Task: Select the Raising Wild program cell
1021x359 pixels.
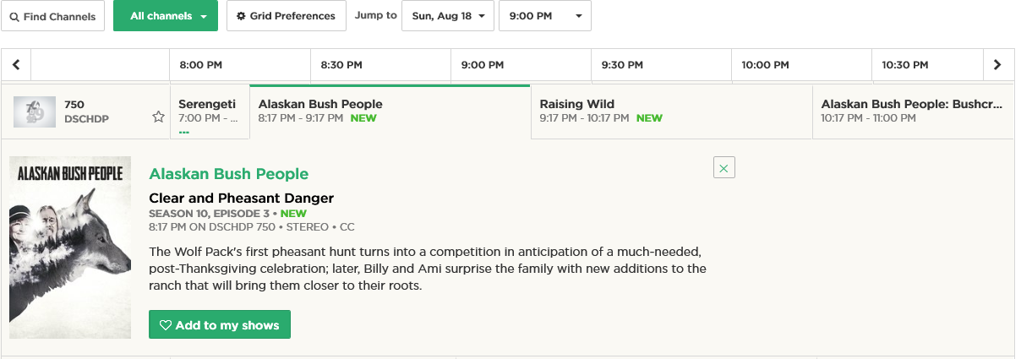Action: 671,112
